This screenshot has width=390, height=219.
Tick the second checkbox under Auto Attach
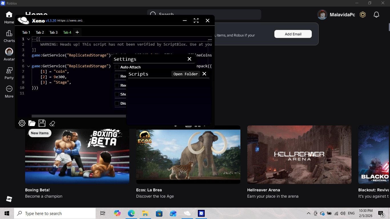117,76
